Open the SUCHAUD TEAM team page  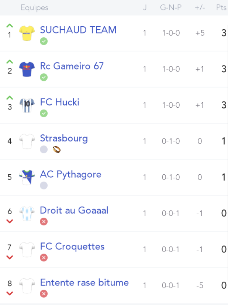tap(78, 30)
